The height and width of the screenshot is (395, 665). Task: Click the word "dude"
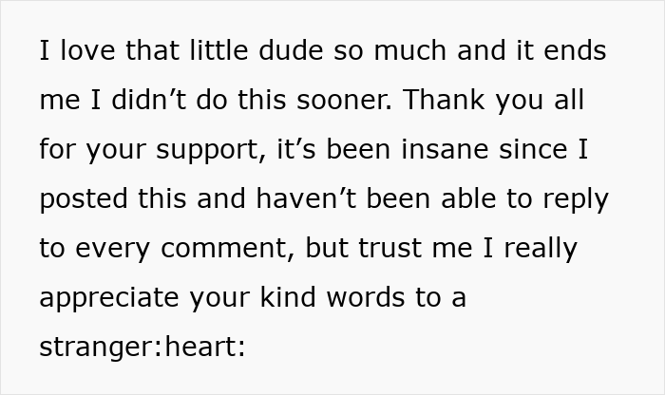(291, 50)
